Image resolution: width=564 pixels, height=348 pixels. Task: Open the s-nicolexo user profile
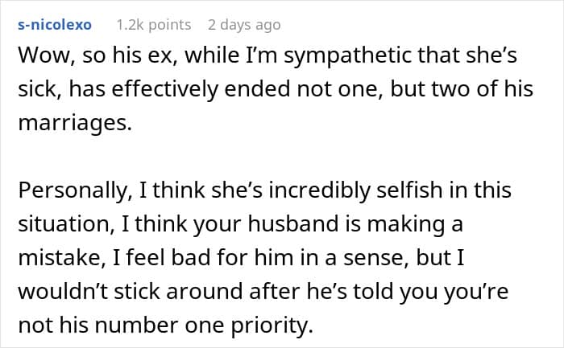coord(54,24)
